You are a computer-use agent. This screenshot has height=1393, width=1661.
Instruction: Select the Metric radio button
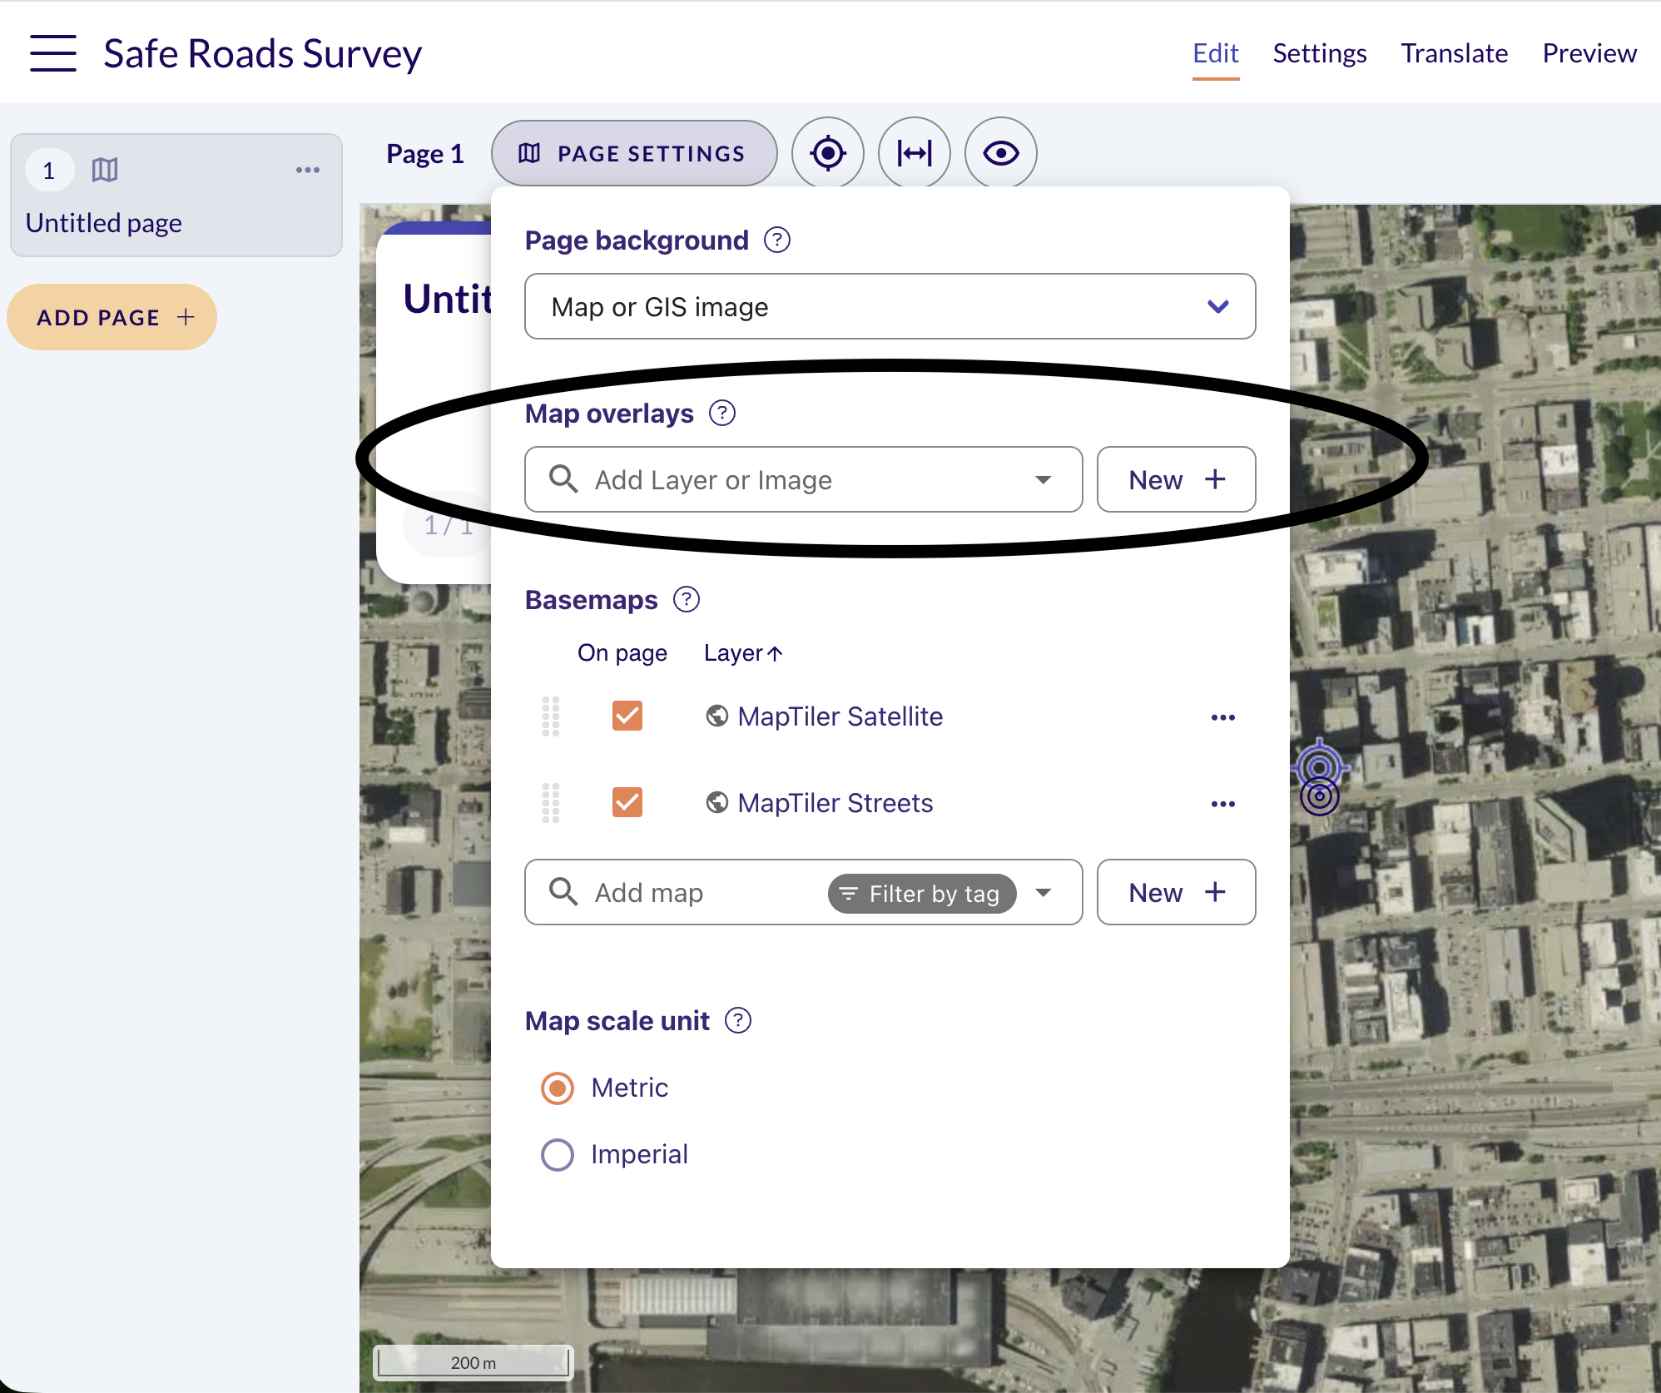coord(558,1088)
